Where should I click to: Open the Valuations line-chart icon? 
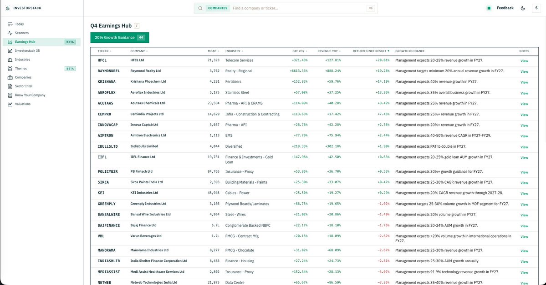click(x=10, y=104)
